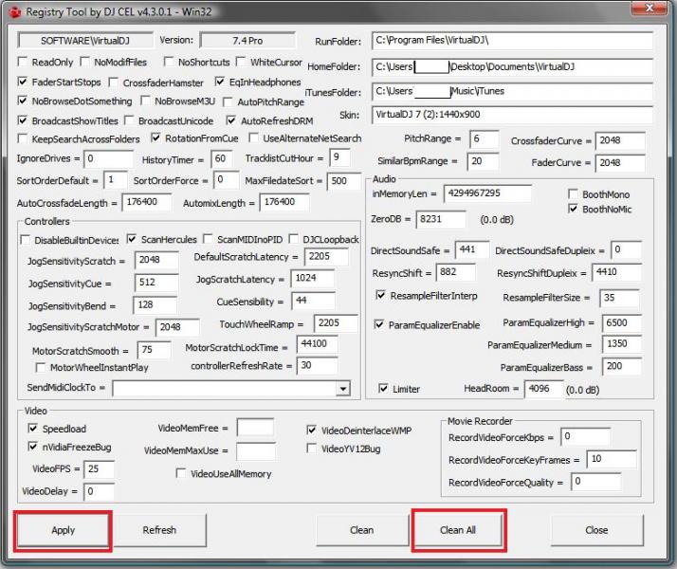Uncheck ParamEqualizerEnable
Screen dimensions: 677x569
[379, 324]
